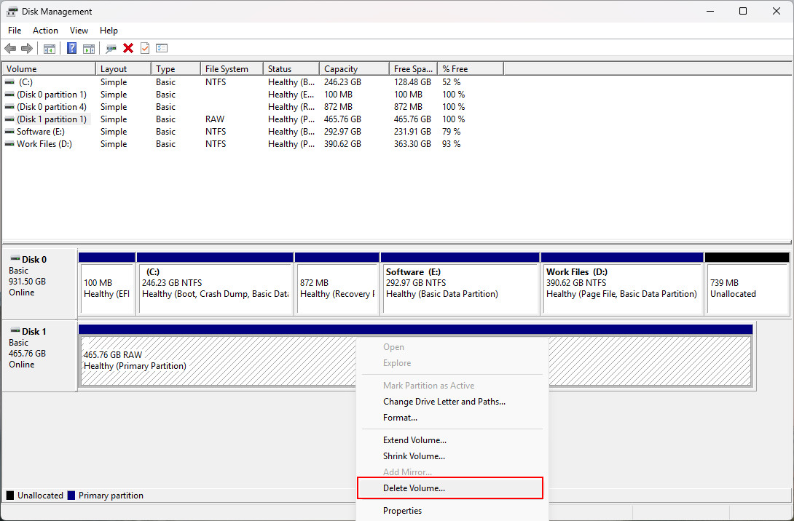This screenshot has height=521, width=794.
Task: Click the RAW file system cell
Action: 215,119
